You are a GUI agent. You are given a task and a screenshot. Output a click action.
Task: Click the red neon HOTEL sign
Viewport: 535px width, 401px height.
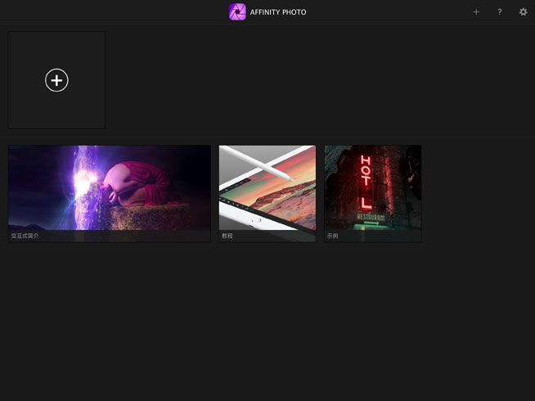pyautogui.click(x=366, y=182)
